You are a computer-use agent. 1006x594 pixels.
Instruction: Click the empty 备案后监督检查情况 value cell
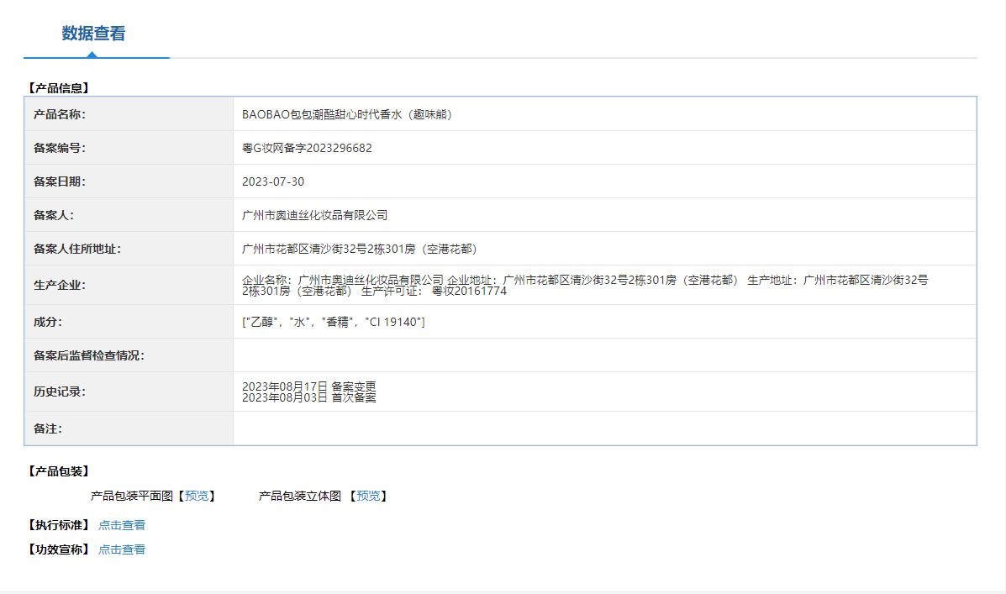[603, 355]
